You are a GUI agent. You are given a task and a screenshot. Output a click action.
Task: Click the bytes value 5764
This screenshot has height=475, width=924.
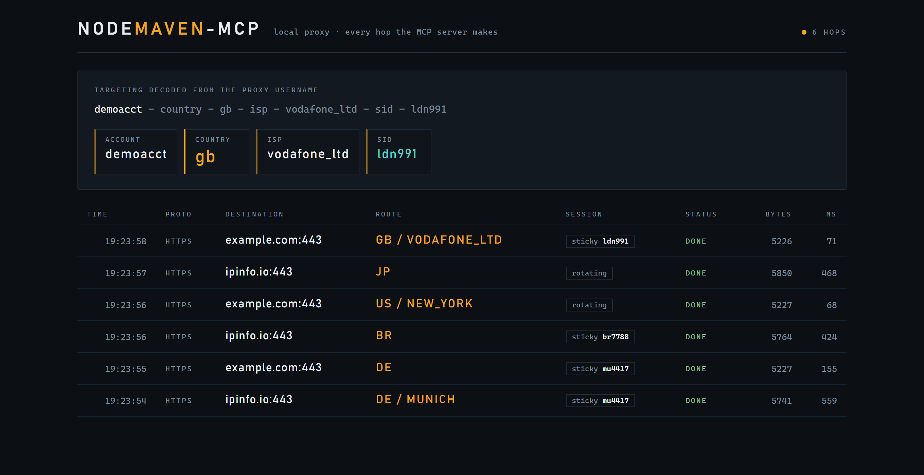[782, 337]
